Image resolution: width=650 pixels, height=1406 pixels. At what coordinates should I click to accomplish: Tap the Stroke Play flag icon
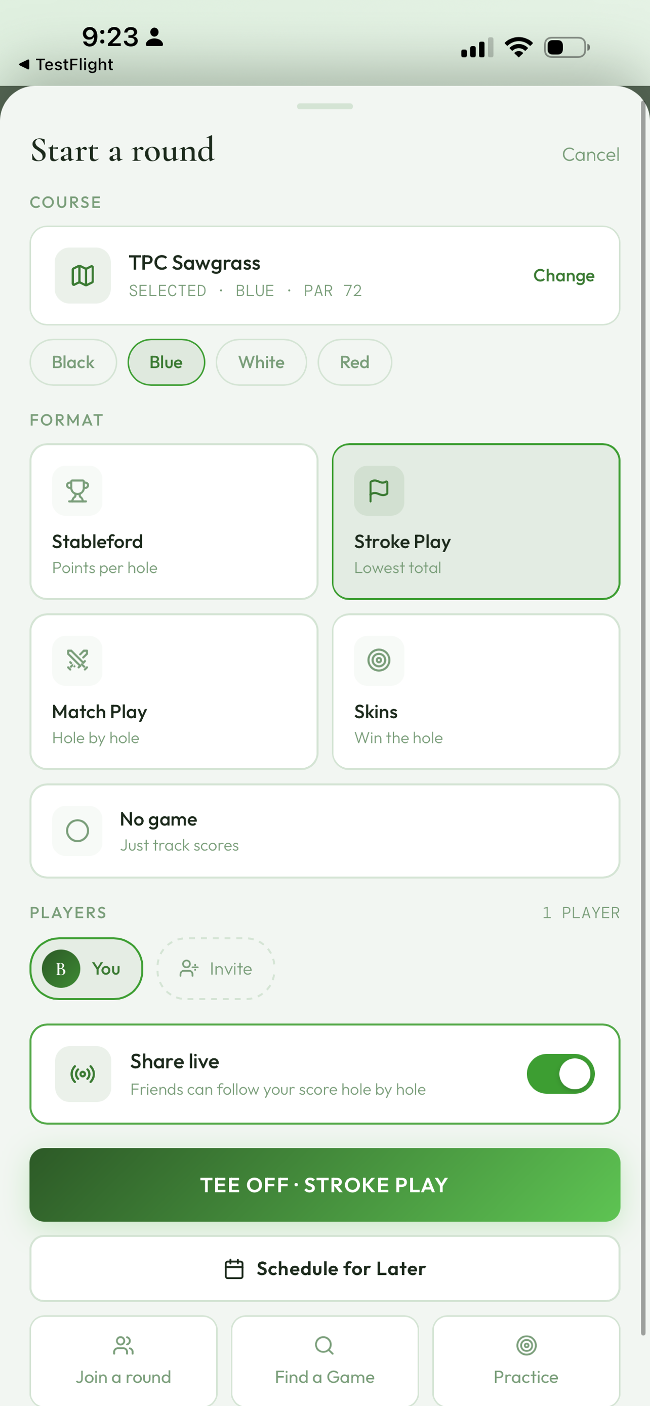379,490
